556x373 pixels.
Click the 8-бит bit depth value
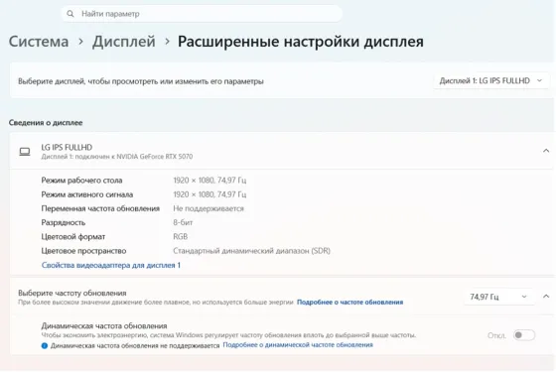pyautogui.click(x=183, y=222)
